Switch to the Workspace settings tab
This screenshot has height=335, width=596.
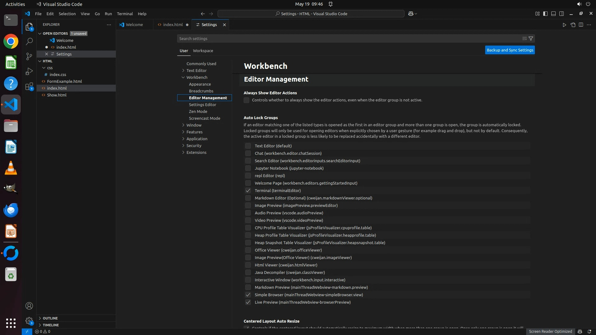click(x=203, y=51)
